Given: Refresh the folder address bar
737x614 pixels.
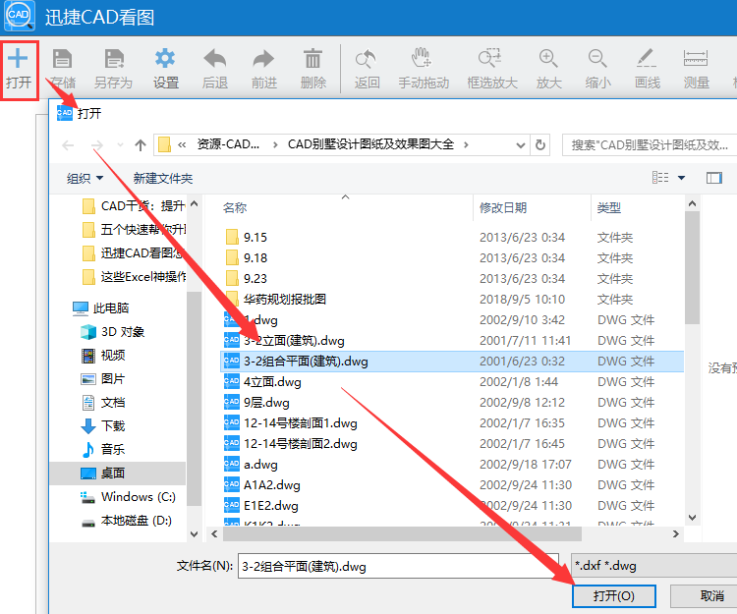Looking at the screenshot, I should click(540, 144).
